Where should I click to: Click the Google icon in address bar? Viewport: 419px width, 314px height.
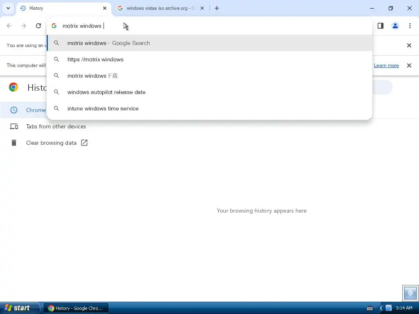click(x=54, y=26)
